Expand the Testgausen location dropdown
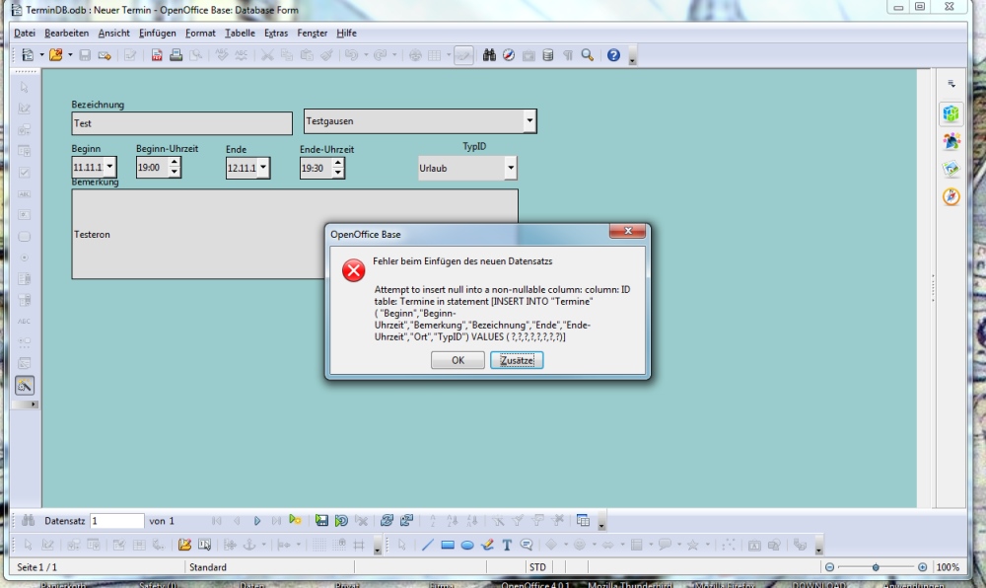986x588 pixels. pyautogui.click(x=529, y=121)
